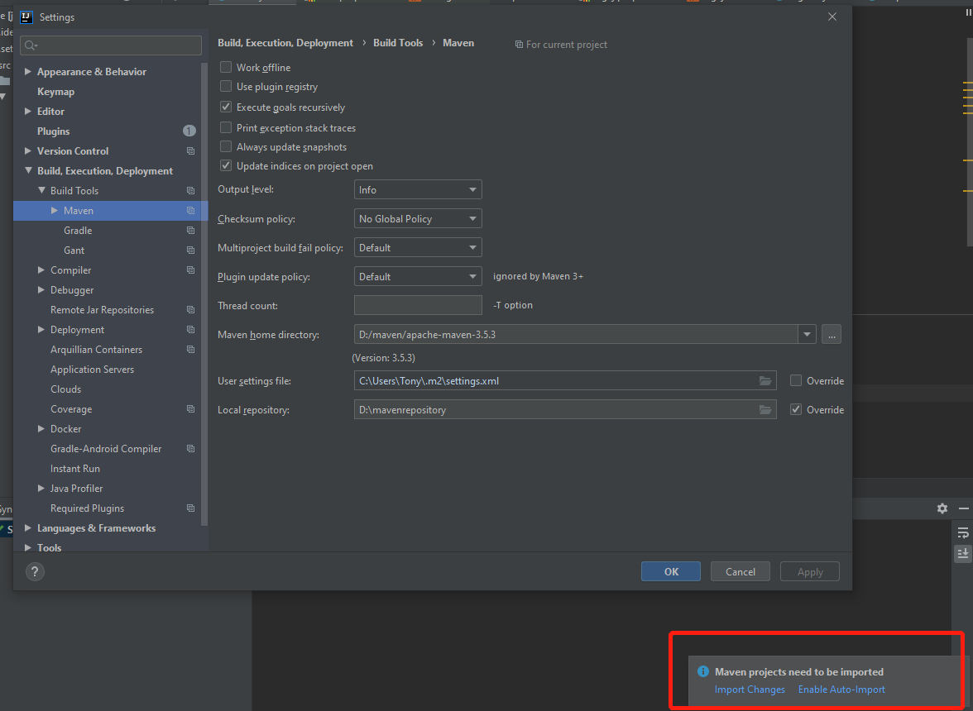
Task: Click Build Tools in the breadcrumb
Action: click(398, 43)
